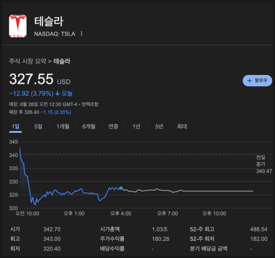The width and height of the screenshot is (275, 258).
Task: Click the 오후 10:00 axis label
Action: (214, 214)
